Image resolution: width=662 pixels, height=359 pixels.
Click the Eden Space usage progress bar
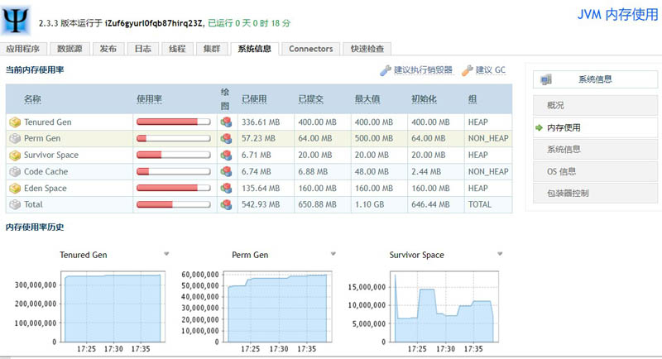point(174,188)
